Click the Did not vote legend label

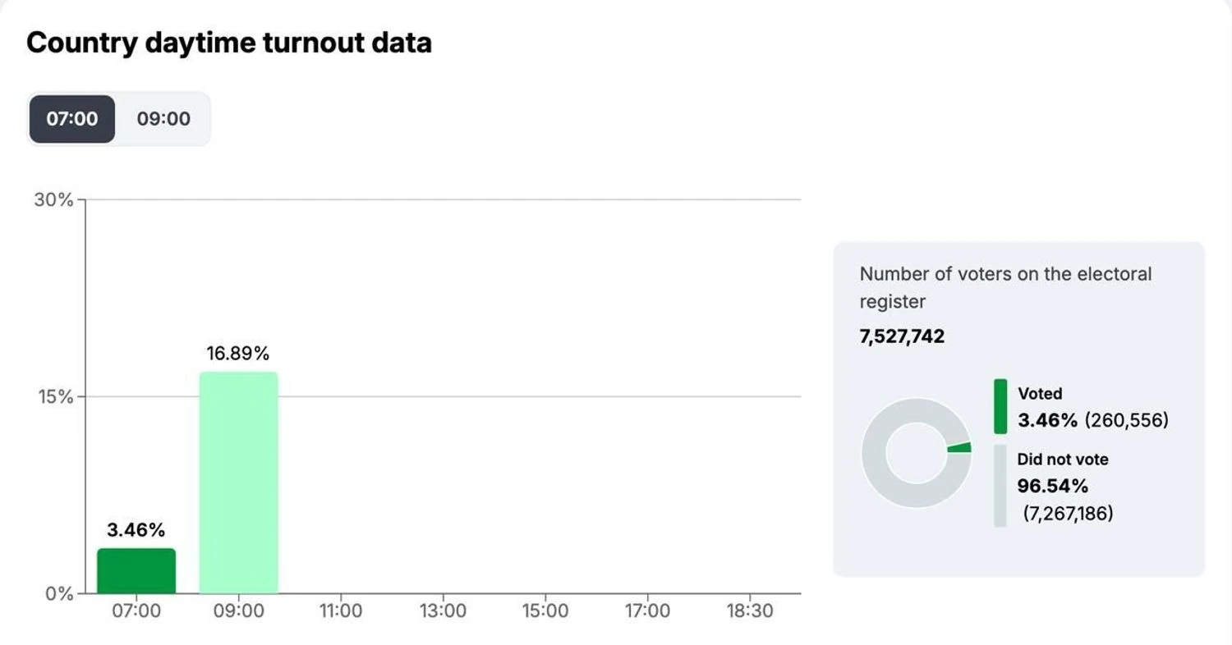click(1063, 460)
